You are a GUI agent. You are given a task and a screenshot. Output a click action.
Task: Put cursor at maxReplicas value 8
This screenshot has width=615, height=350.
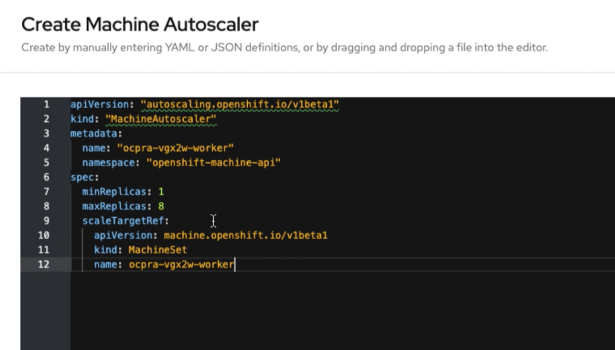click(x=161, y=206)
